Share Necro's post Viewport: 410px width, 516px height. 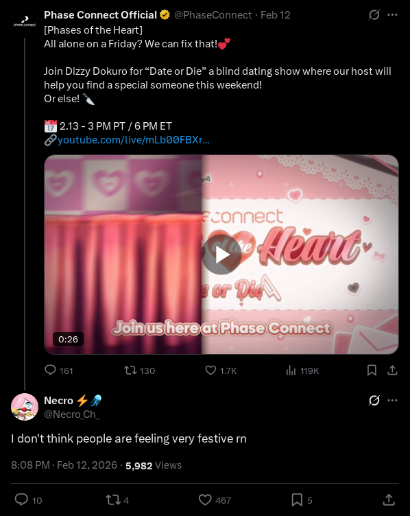(x=389, y=500)
